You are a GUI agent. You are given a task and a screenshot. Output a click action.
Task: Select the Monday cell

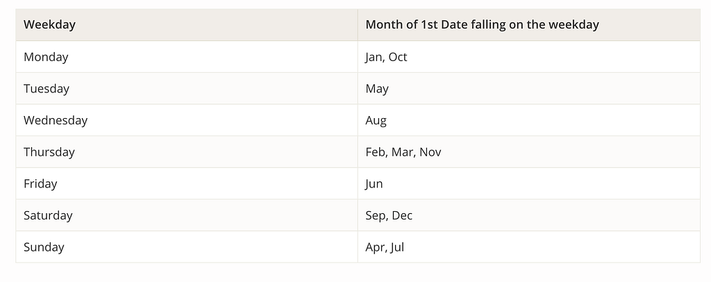[x=46, y=57]
